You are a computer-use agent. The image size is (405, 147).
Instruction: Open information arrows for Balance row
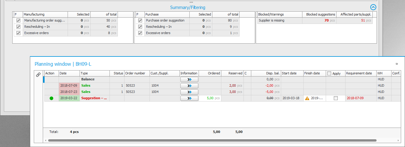pyautogui.click(x=189, y=79)
